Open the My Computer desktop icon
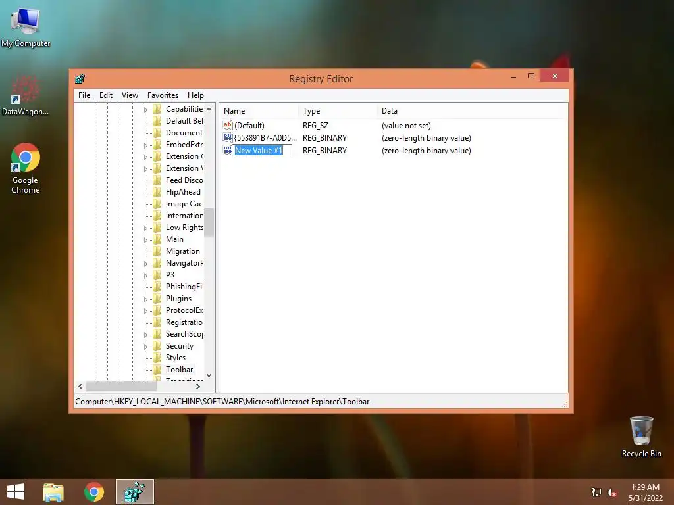This screenshot has height=505, width=674. pyautogui.click(x=26, y=27)
